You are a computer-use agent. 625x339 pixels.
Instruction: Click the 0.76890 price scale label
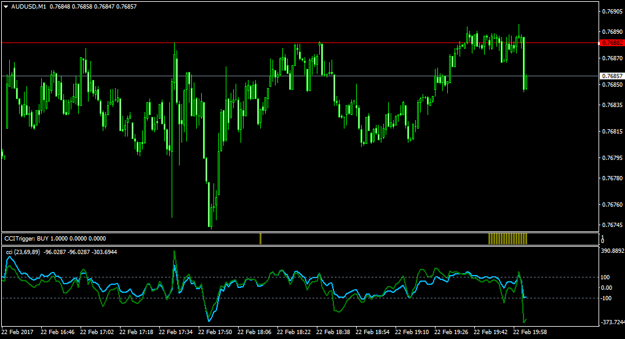(613, 31)
